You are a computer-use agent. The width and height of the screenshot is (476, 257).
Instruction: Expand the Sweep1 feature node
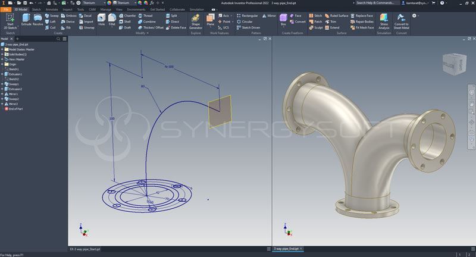2,84
